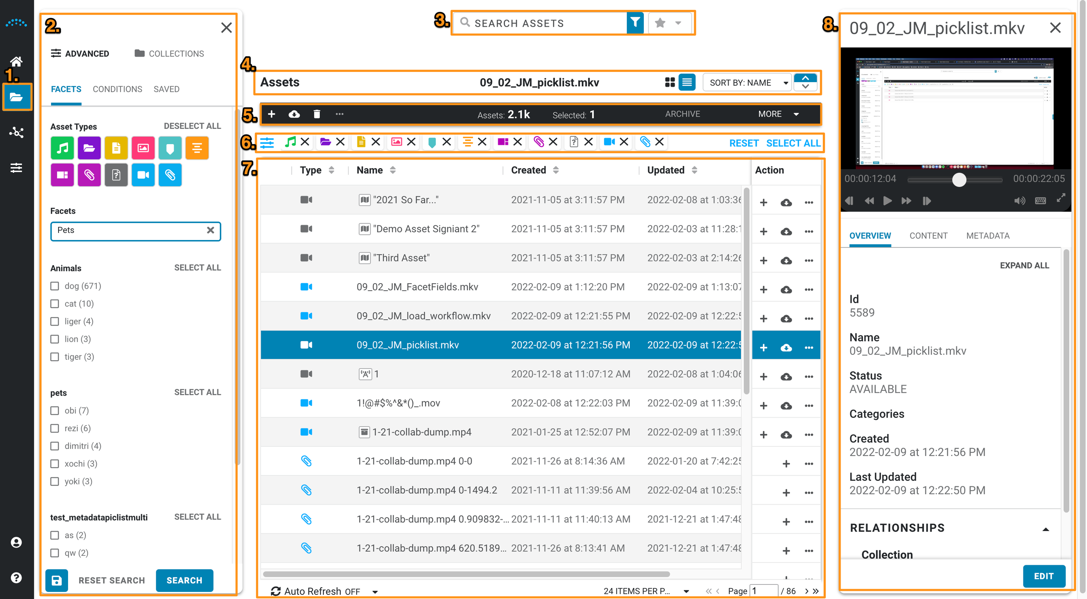Check the dog (671) checkbox
1087x599 pixels.
point(54,286)
